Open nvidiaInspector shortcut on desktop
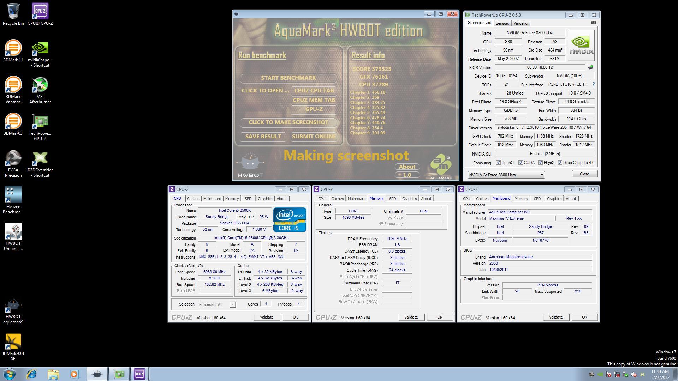Viewport: 678px width, 381px height. click(x=40, y=54)
